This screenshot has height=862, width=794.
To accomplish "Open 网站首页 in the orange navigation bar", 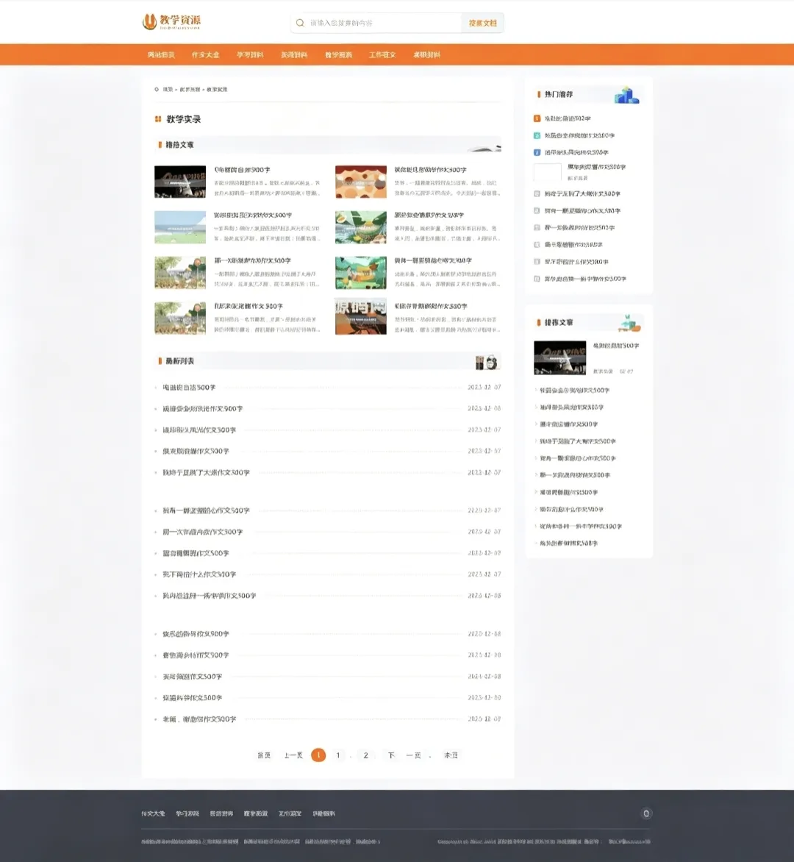I will (161, 55).
